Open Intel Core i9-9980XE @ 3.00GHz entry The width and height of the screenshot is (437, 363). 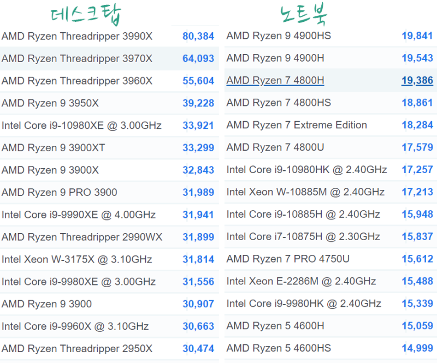coord(79,282)
